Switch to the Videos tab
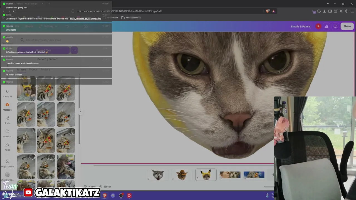 [x=33, y=69]
